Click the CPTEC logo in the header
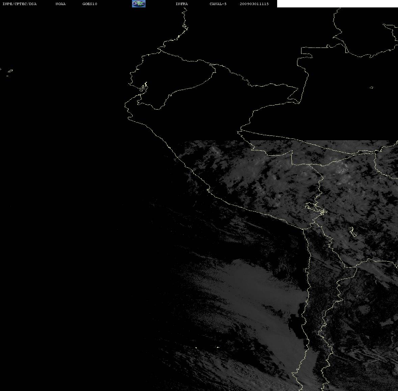The image size is (398, 391). (139, 4)
